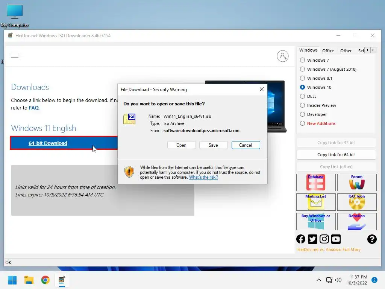Open the Forum tile

[357, 183]
